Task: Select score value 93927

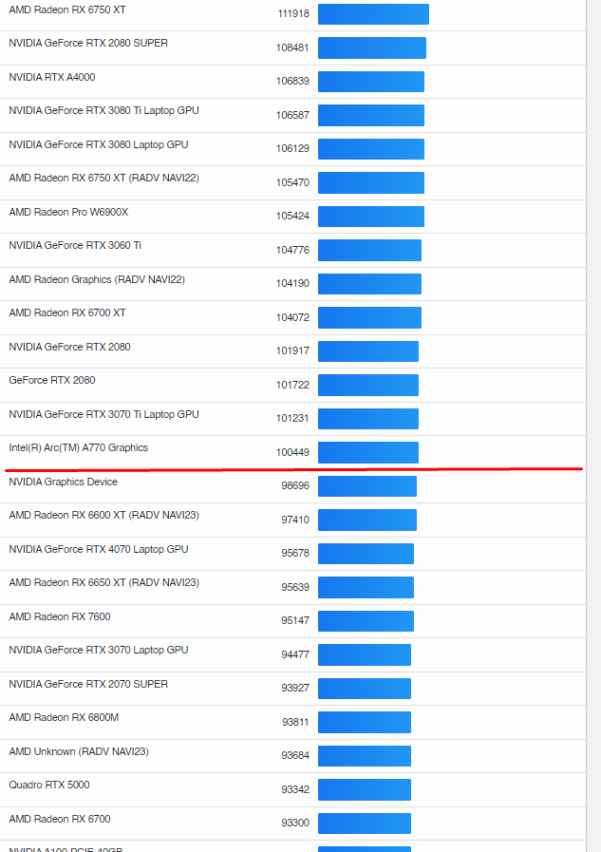Action: pos(295,688)
